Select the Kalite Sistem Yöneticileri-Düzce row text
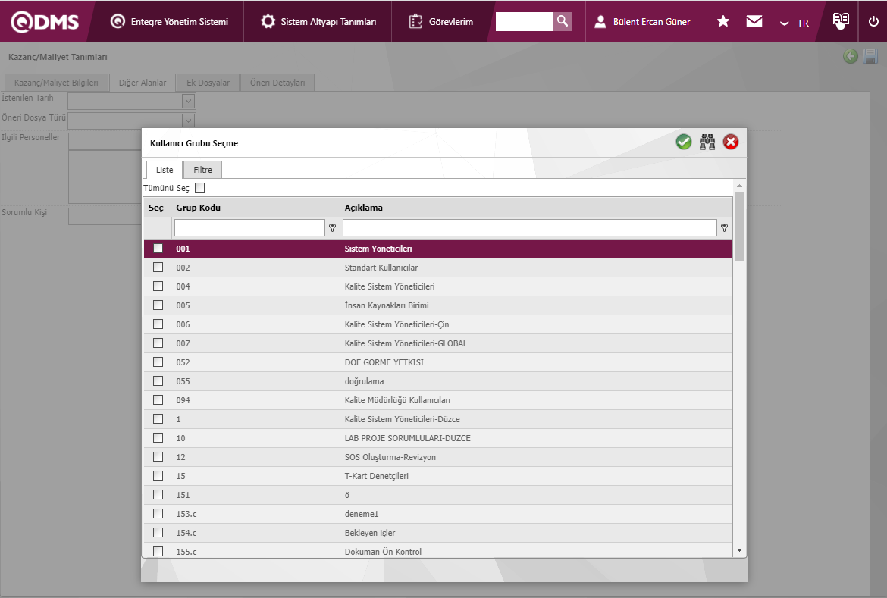Image resolution: width=887 pixels, height=598 pixels. pos(403,419)
